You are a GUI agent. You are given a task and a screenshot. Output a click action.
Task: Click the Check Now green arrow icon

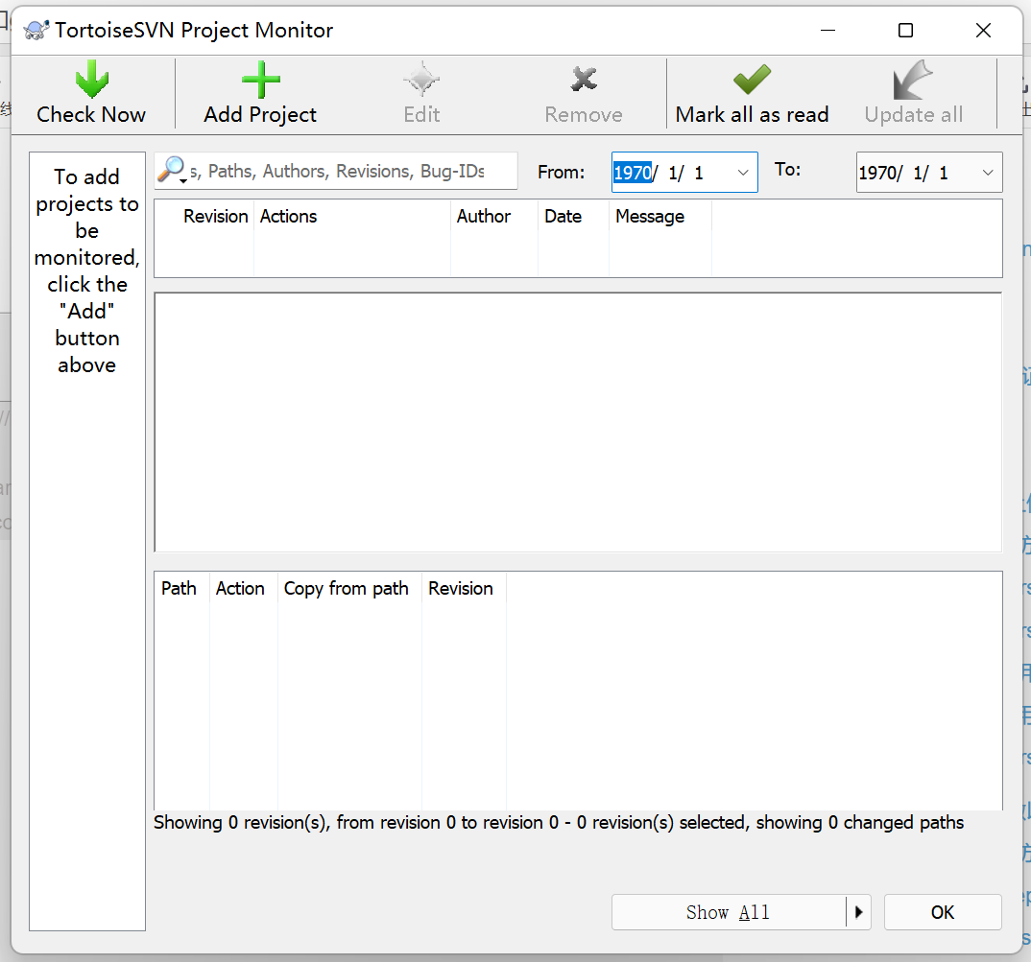pos(91,80)
